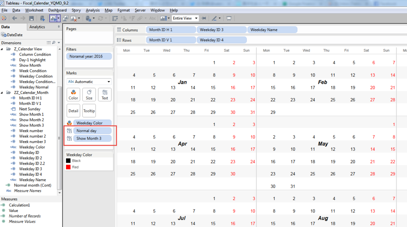This screenshot has width=407, height=227.
Task: Click the Group Members paperclip icon
Action: (140, 18)
